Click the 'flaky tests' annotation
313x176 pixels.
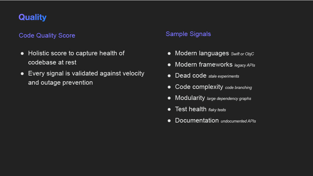[x=217, y=110]
